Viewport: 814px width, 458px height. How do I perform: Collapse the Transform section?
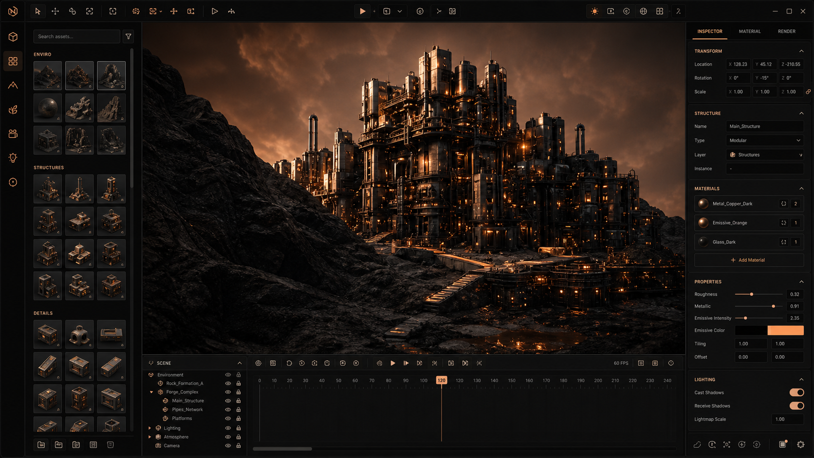[801, 51]
